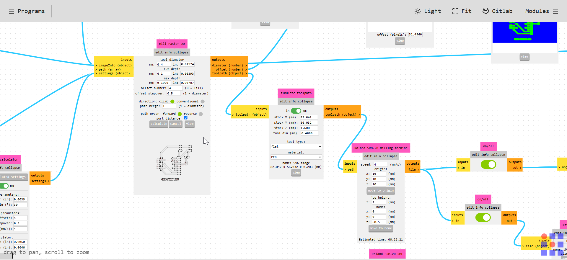The height and width of the screenshot is (260, 567).
Task: Click the Fit view brackets icon
Action: (455, 11)
